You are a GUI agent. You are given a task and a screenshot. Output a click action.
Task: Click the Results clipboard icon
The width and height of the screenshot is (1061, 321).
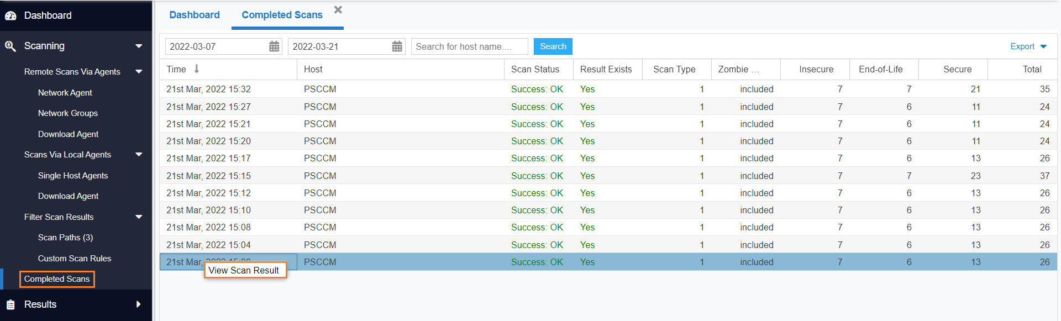coord(10,304)
